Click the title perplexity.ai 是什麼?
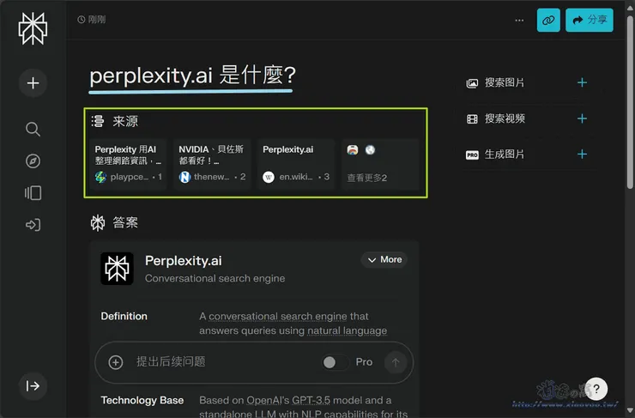 (193, 76)
